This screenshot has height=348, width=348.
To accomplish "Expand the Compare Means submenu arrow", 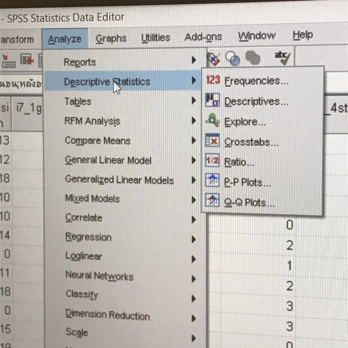I will 194,140.
